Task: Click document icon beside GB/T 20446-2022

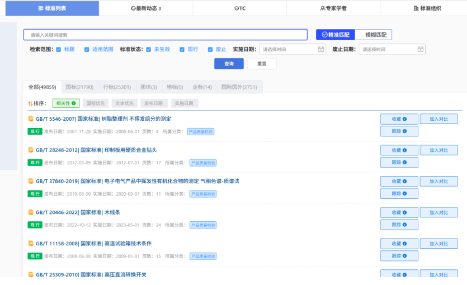Action: coord(31,212)
